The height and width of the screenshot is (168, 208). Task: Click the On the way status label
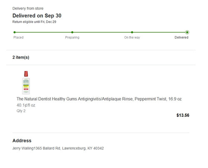132,37
